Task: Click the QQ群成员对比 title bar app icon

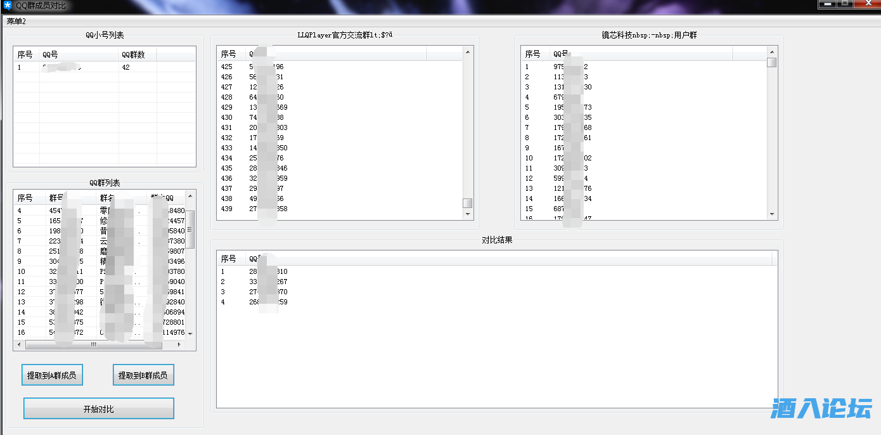Action: tap(8, 6)
